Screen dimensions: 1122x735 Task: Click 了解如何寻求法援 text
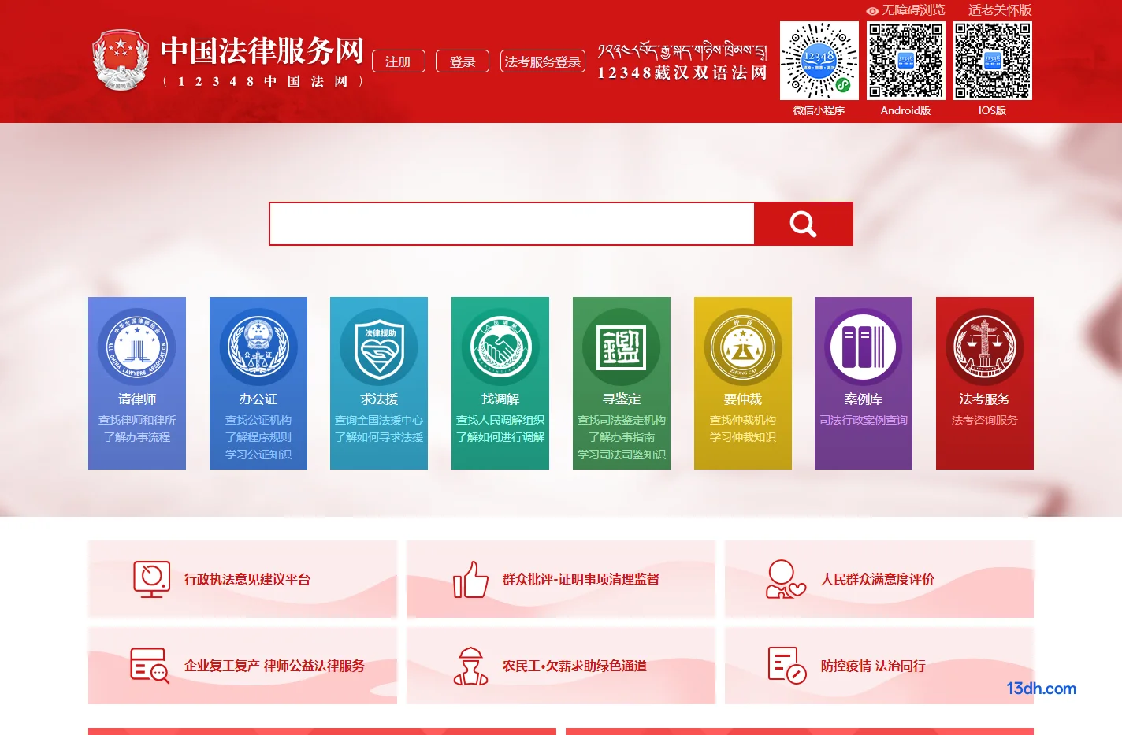point(379,437)
